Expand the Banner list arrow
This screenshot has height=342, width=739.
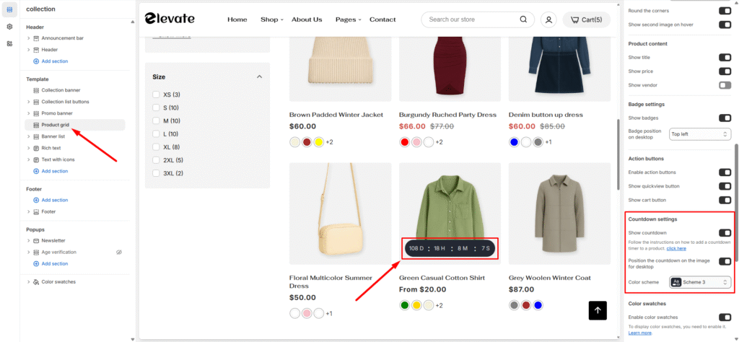click(x=29, y=136)
